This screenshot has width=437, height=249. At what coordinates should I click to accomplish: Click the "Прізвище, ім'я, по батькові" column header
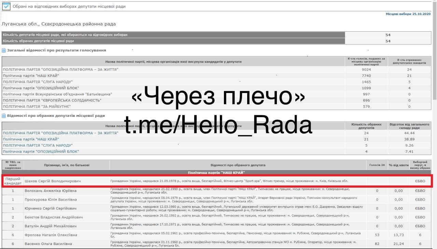[67, 165]
